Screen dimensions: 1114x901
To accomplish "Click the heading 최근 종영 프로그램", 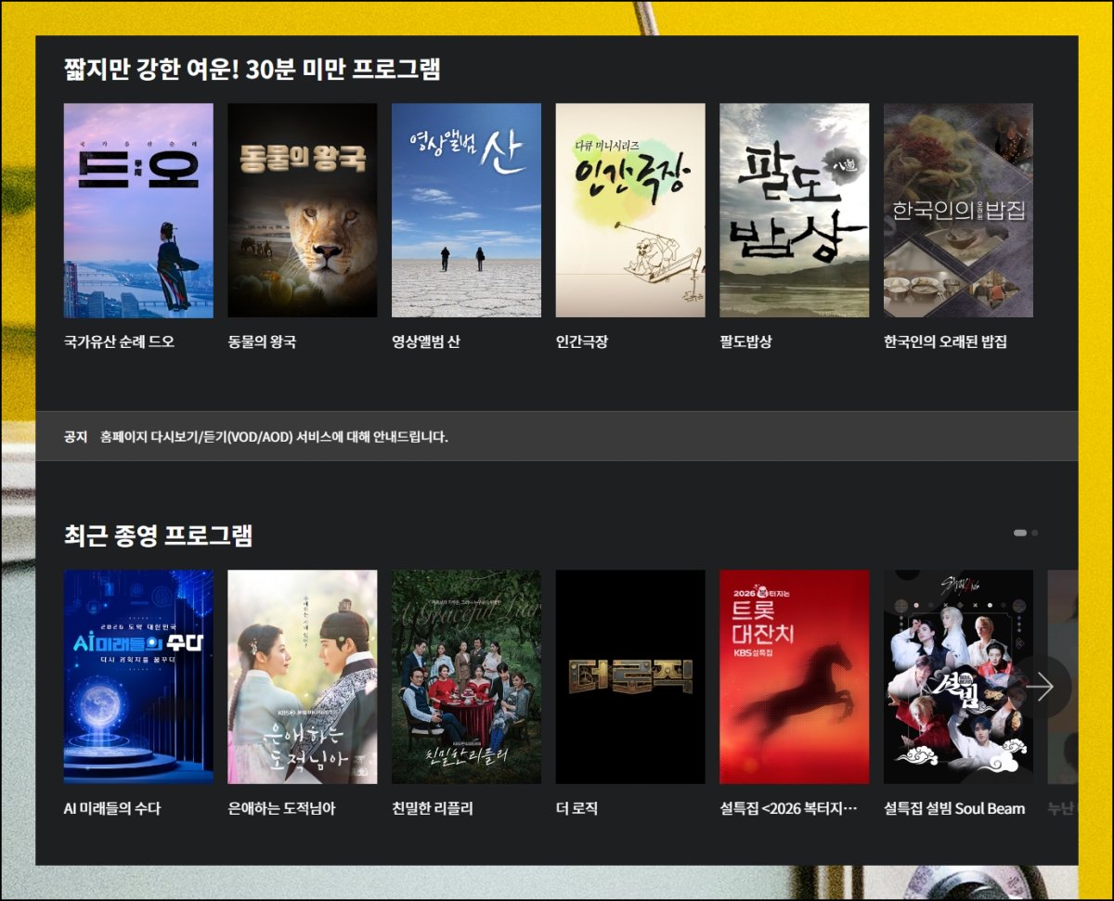I will (159, 535).
